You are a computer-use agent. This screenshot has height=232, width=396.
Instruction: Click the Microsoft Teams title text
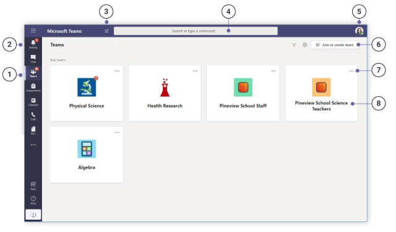[64, 31]
